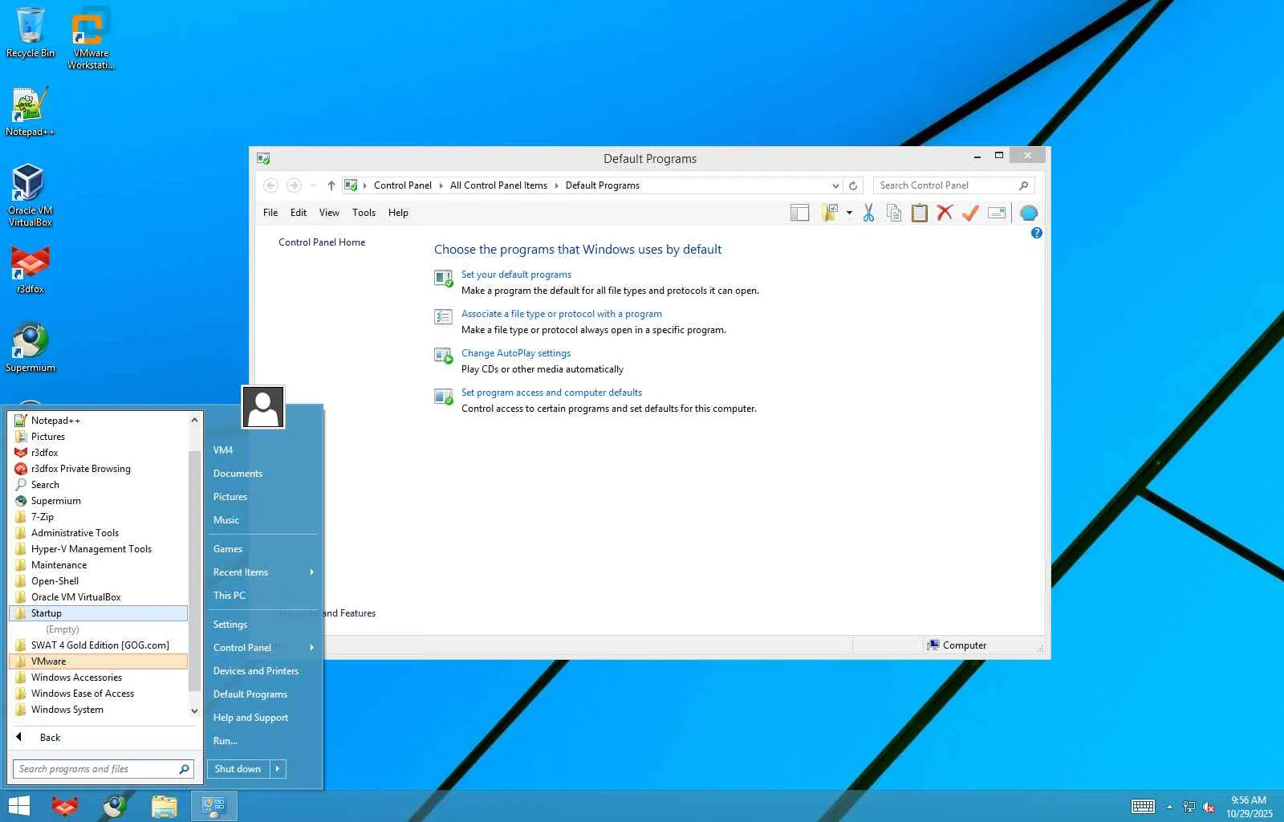Click the Shut down button
The width and height of the screenshot is (1284, 822).
[x=238, y=769]
